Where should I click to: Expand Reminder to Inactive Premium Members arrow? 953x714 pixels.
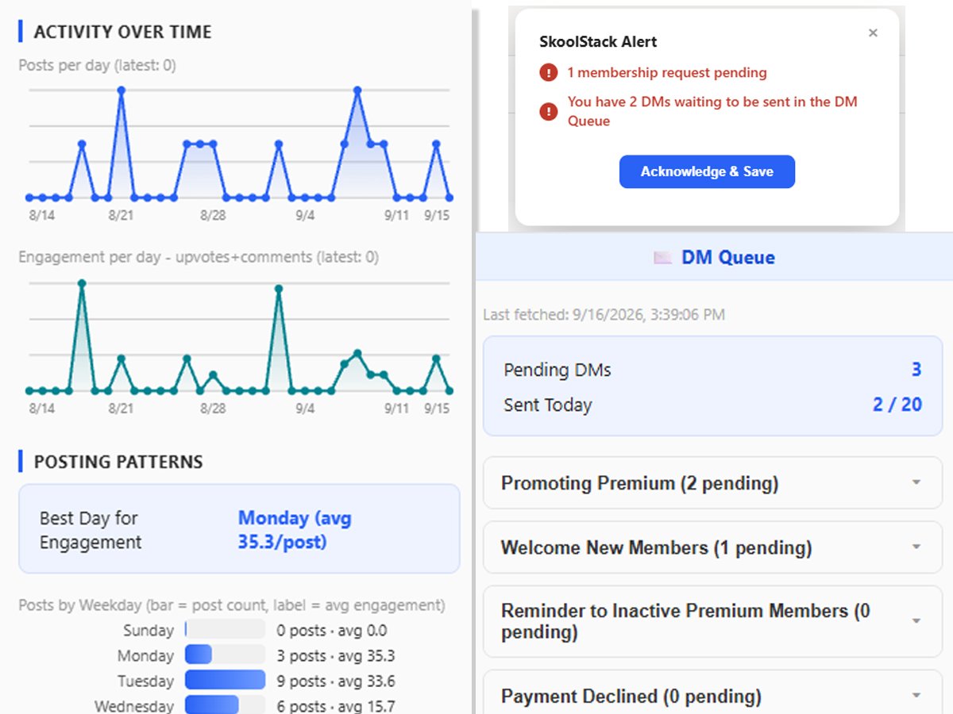pyautogui.click(x=916, y=621)
